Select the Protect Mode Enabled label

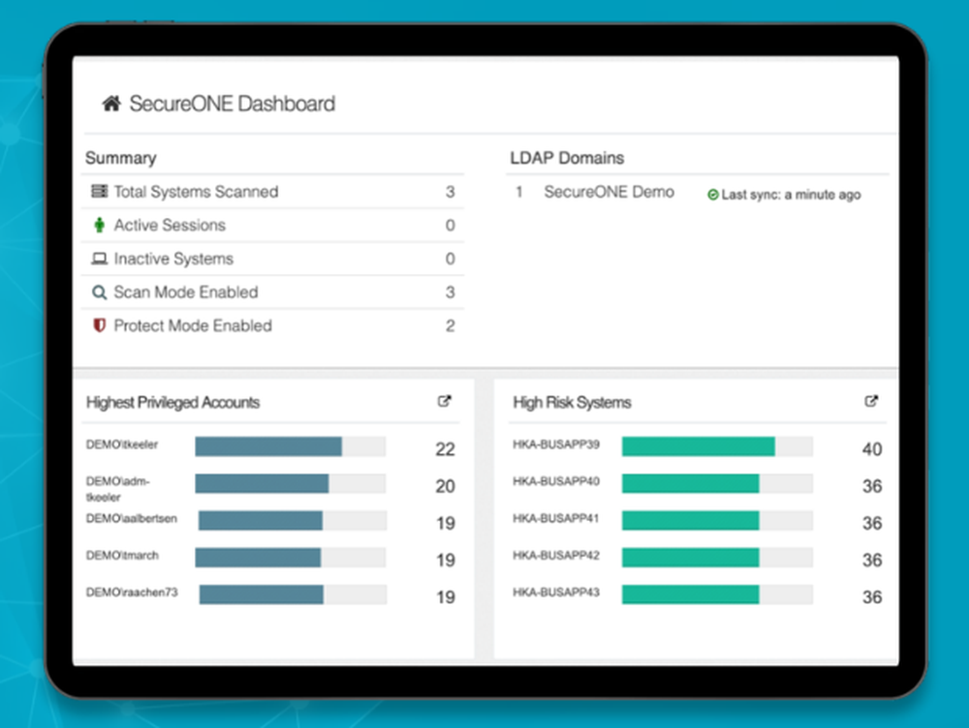(193, 325)
